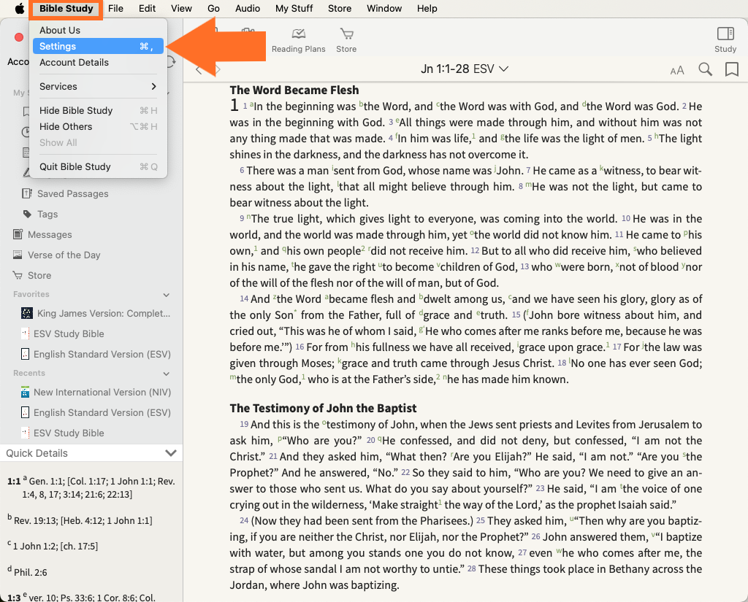Image resolution: width=748 pixels, height=602 pixels.
Task: Click the English Standard Version icon under Favorites
Action: pyautogui.click(x=26, y=354)
